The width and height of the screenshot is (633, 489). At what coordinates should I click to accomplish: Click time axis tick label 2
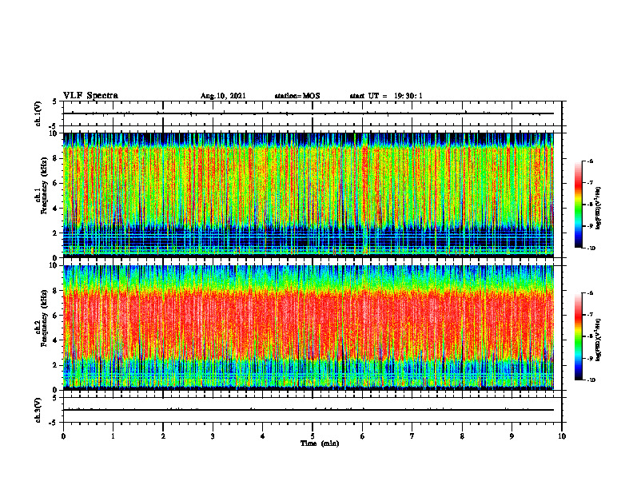(x=163, y=436)
